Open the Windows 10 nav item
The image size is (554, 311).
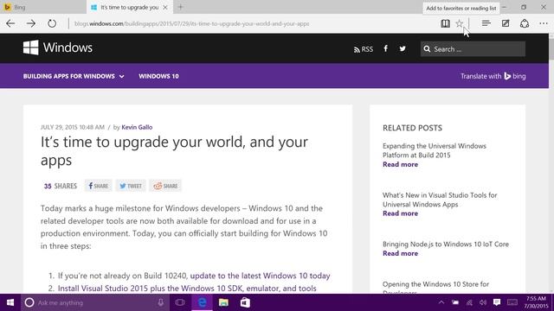(158, 76)
